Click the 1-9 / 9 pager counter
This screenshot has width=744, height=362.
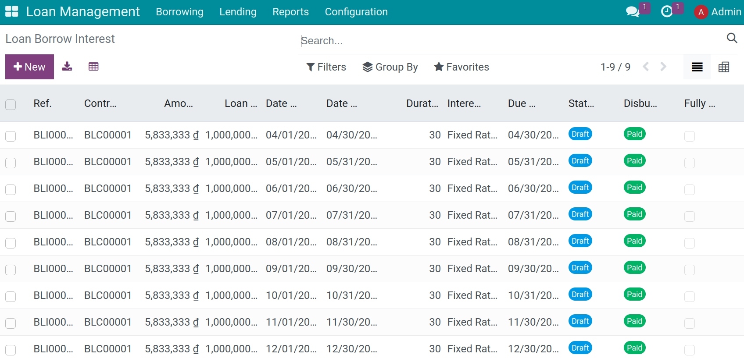pyautogui.click(x=615, y=67)
